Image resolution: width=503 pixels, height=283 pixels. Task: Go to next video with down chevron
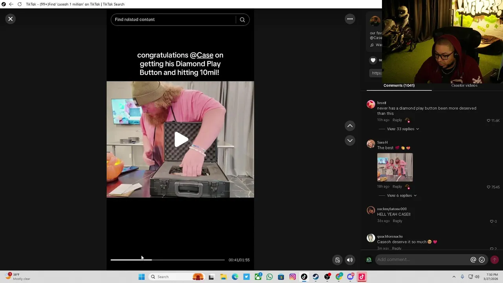[x=350, y=140]
